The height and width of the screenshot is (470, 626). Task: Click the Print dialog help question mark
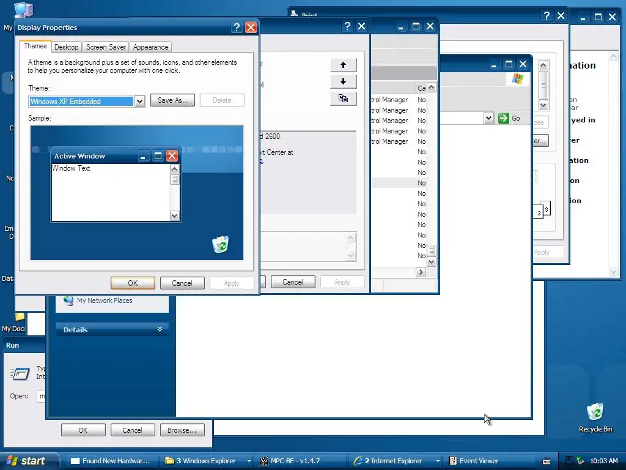coord(547,16)
